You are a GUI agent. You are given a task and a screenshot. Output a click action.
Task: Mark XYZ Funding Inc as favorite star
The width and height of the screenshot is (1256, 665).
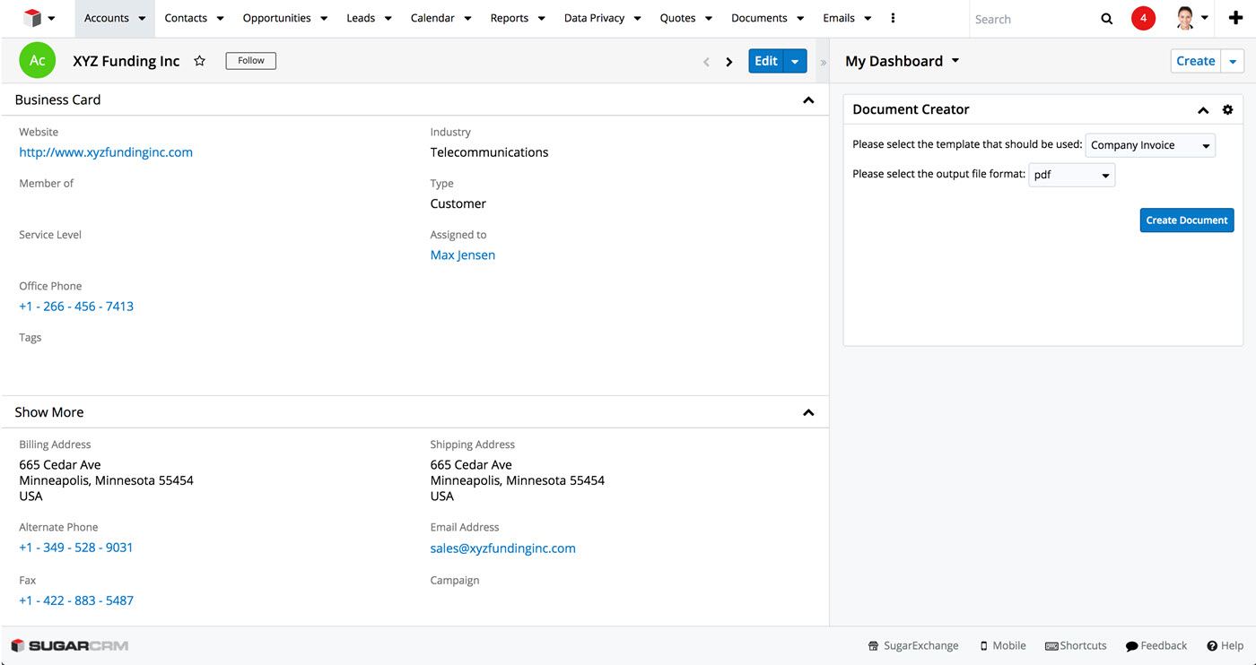coord(200,61)
